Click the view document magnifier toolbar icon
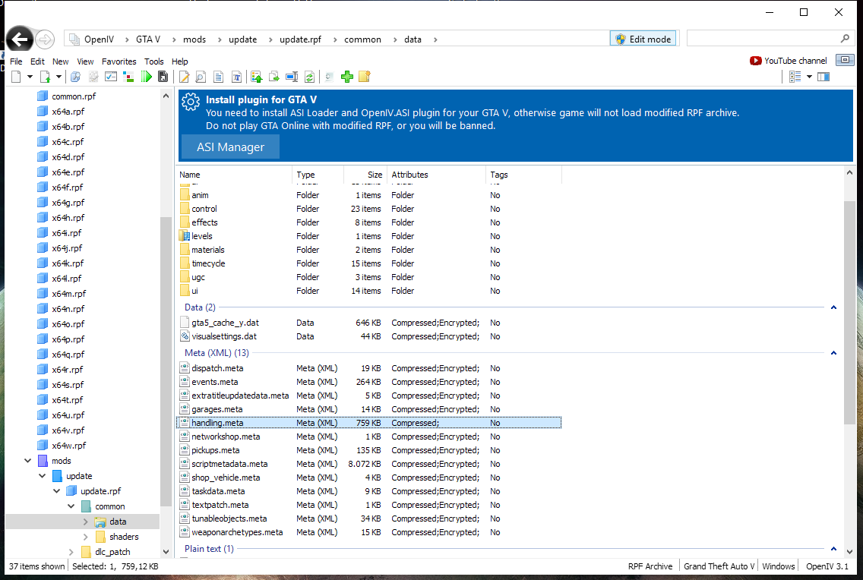This screenshot has width=863, height=580. [201, 77]
